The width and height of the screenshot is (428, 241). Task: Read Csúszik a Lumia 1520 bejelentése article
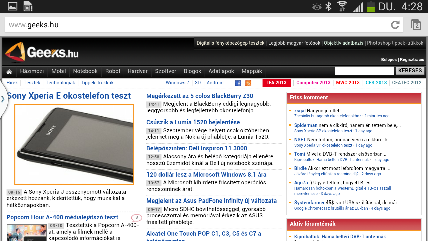point(193,122)
